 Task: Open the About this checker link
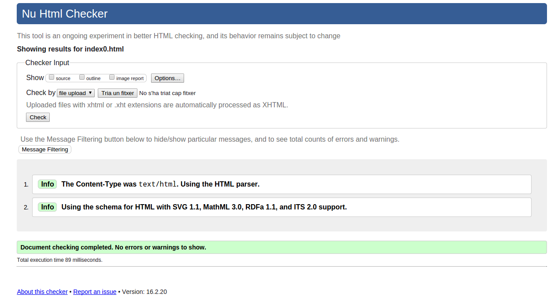click(x=42, y=292)
